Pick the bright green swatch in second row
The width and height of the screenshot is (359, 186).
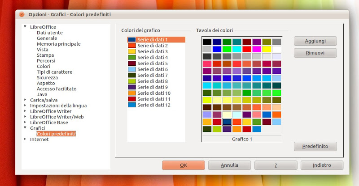point(227,49)
